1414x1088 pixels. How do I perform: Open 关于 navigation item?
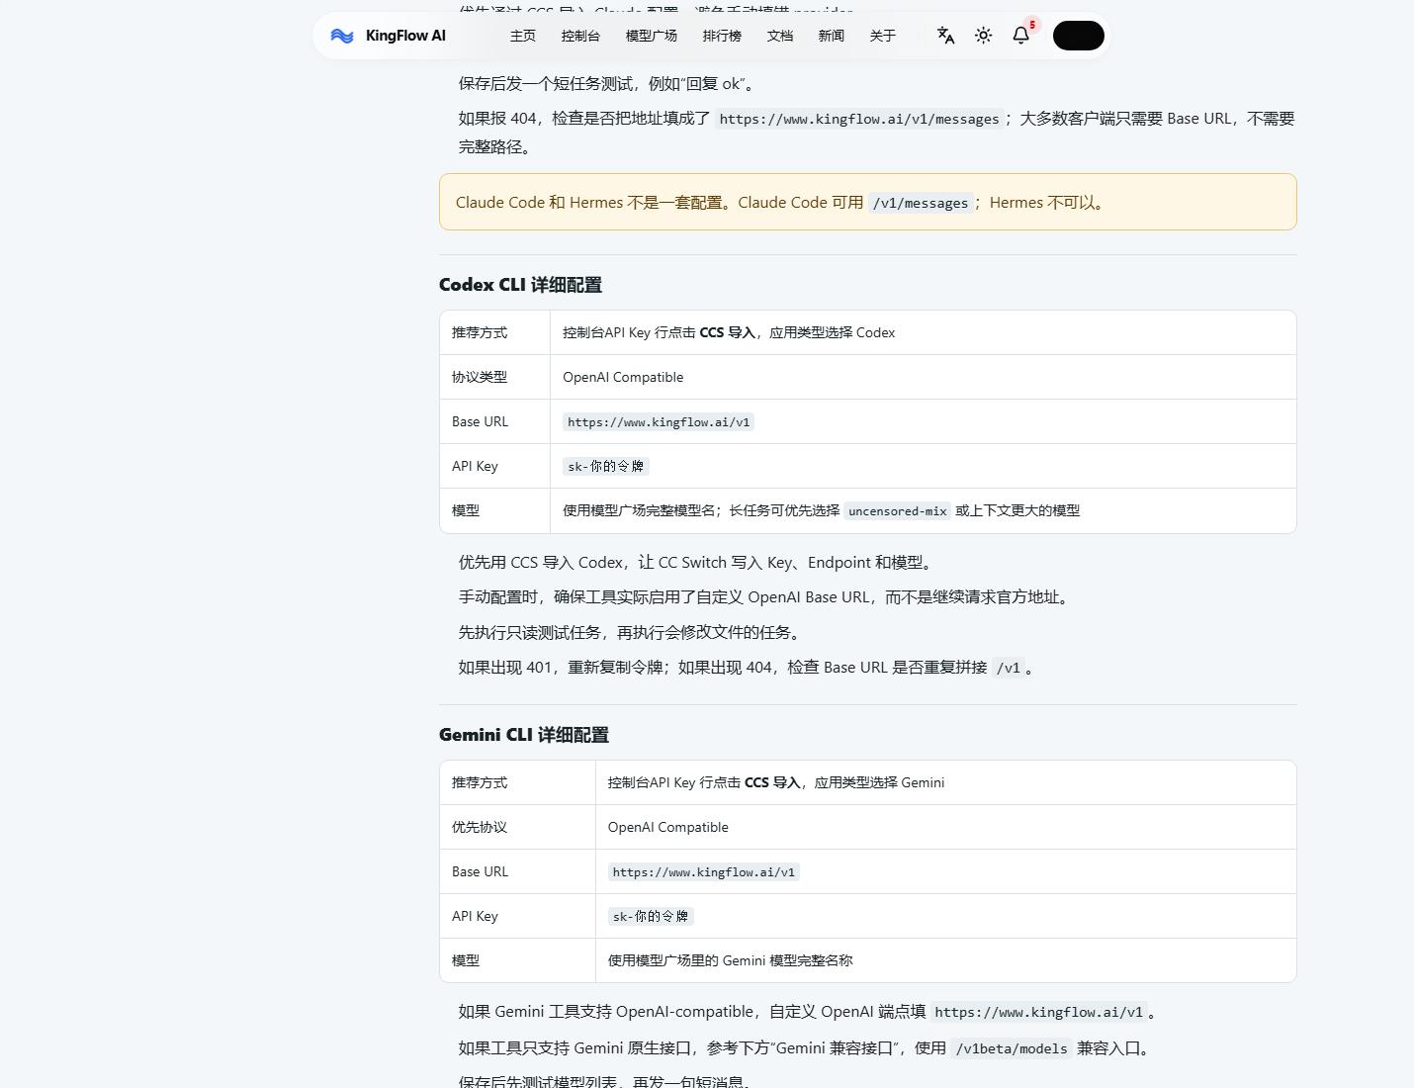point(883,36)
